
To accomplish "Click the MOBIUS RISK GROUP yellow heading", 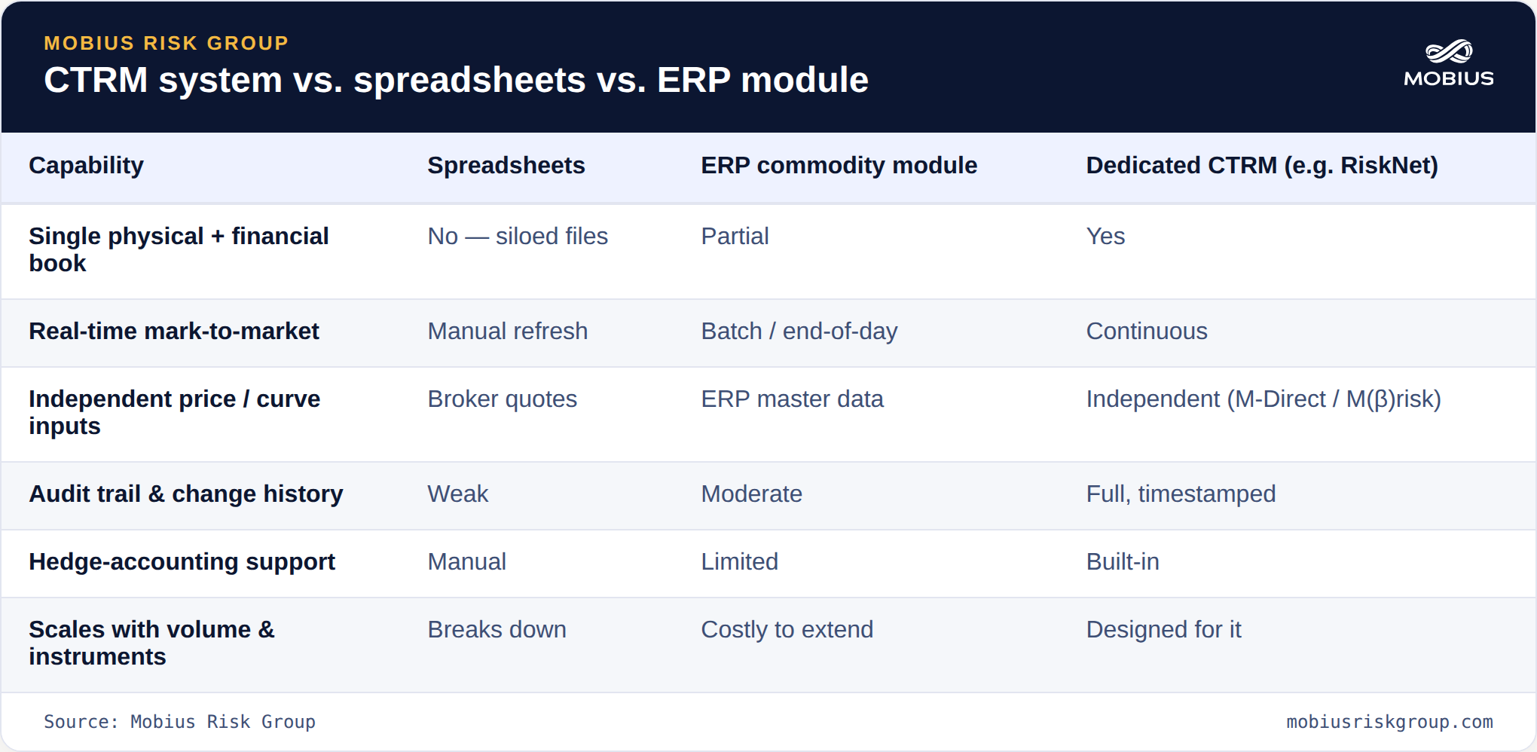I will coord(166,43).
